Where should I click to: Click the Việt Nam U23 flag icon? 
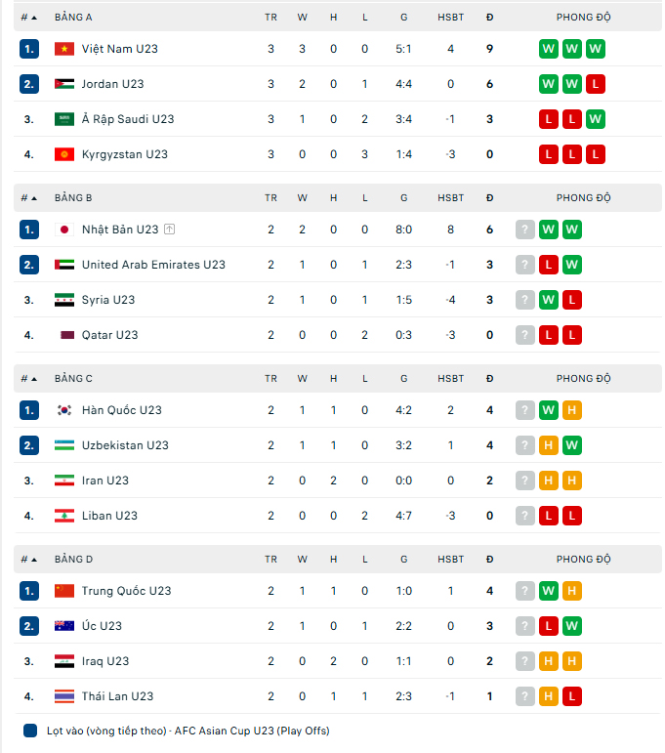coord(63,49)
